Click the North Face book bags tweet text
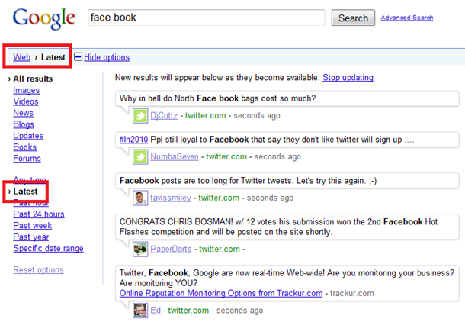The height and width of the screenshot is (322, 465). (218, 98)
